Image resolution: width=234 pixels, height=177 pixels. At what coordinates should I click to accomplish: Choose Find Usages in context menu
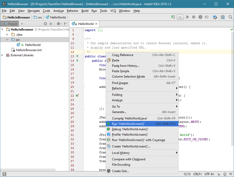click(x=142, y=83)
